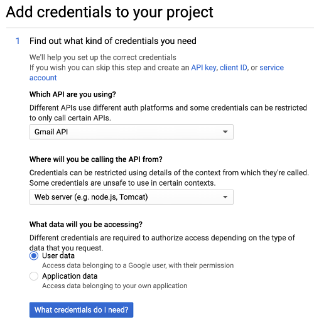Open the client ID link

[234, 68]
